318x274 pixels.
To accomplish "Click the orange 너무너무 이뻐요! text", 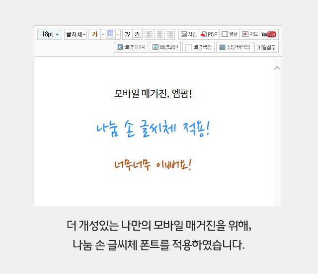I will click(154, 164).
